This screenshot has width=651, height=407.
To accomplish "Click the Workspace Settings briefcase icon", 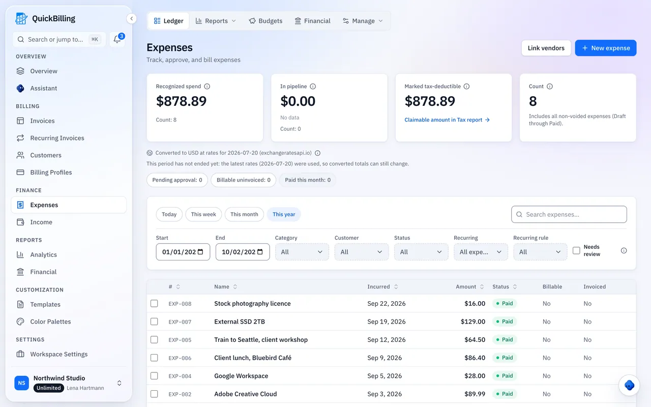I will (20, 354).
